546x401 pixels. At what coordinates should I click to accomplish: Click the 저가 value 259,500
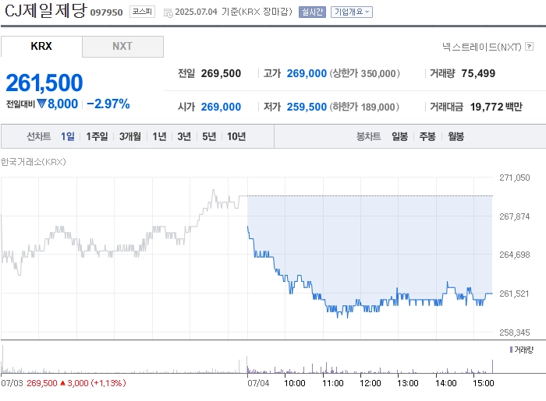(x=307, y=107)
